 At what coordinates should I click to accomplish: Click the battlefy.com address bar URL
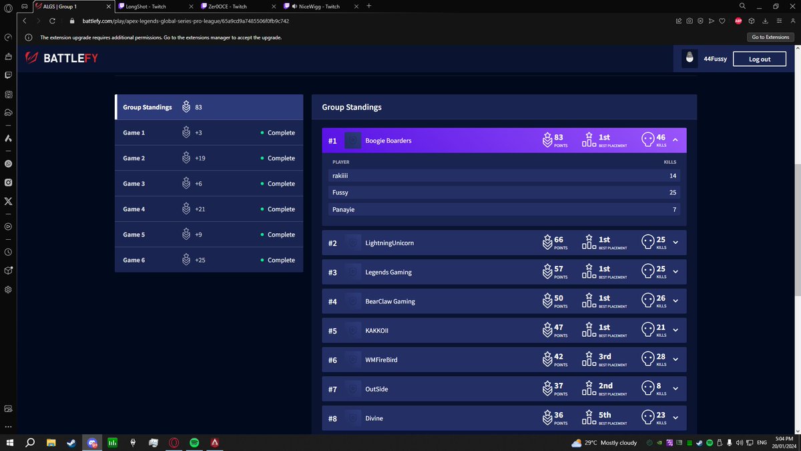coord(185,21)
